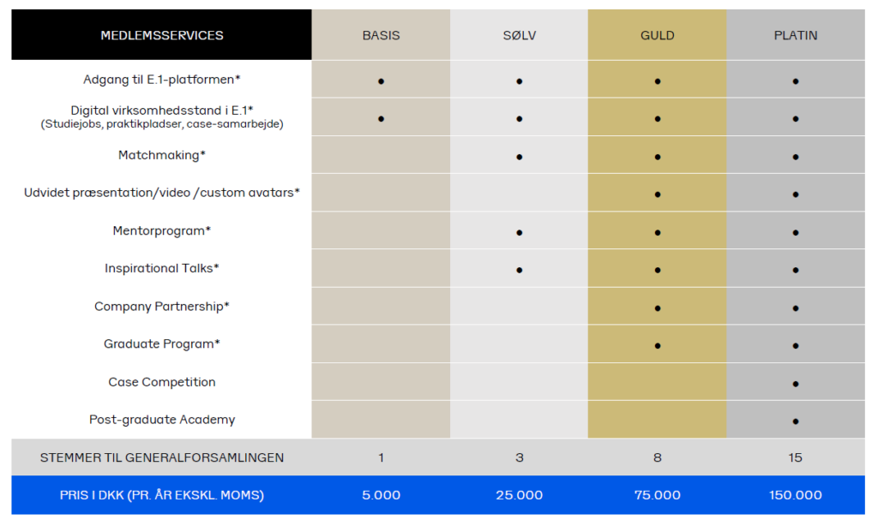Click the GULD dot for Udvidet præsentation row
The image size is (878, 526).
click(x=658, y=194)
